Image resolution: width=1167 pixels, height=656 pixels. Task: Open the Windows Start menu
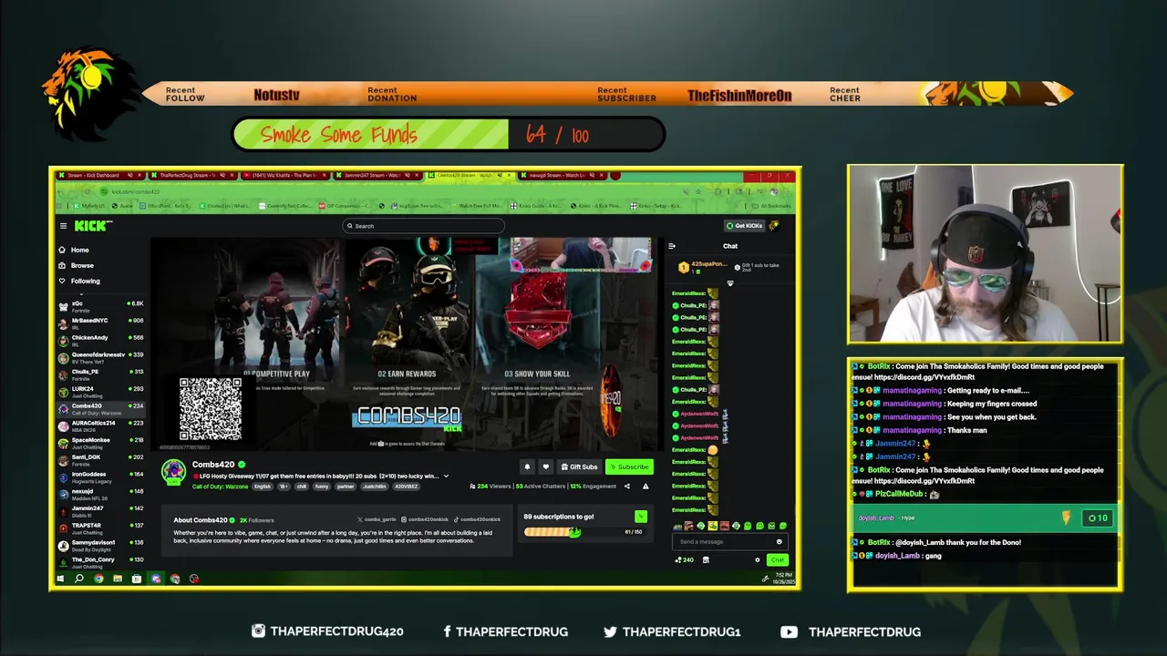tap(60, 579)
